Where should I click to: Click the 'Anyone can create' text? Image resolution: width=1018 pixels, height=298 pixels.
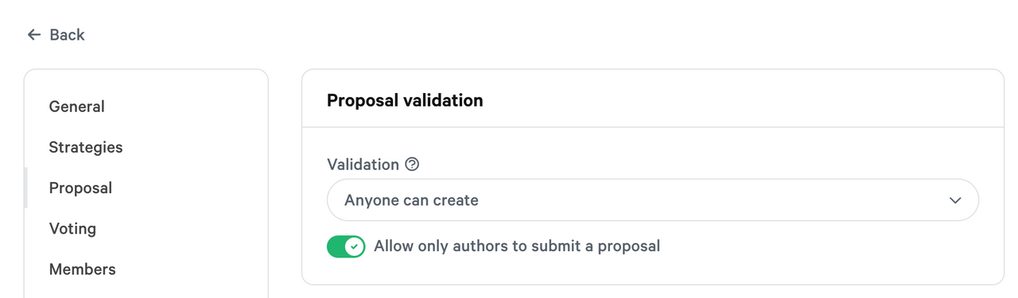[x=411, y=200]
